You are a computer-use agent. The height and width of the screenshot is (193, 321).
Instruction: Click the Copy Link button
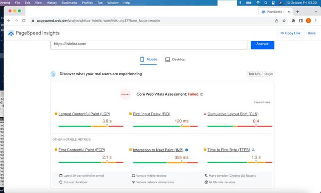[290, 33]
